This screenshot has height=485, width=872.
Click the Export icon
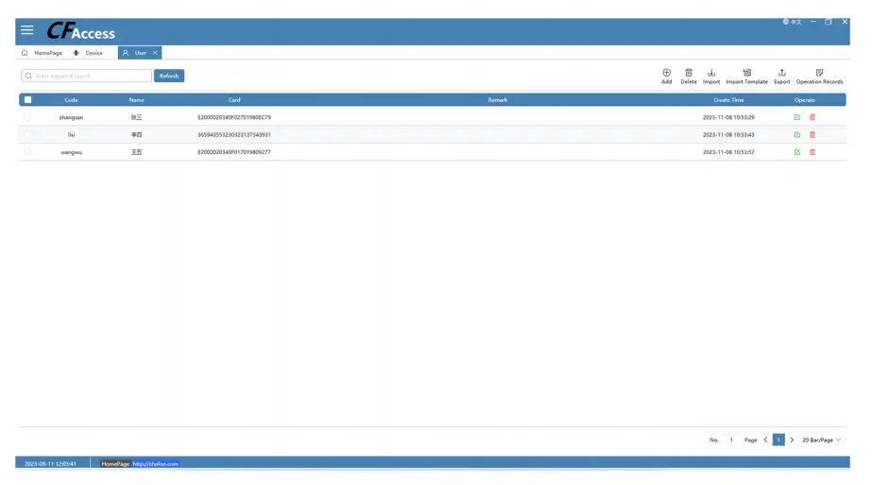781,73
